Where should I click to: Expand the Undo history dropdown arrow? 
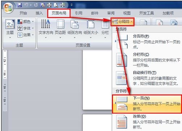coord(31,5)
